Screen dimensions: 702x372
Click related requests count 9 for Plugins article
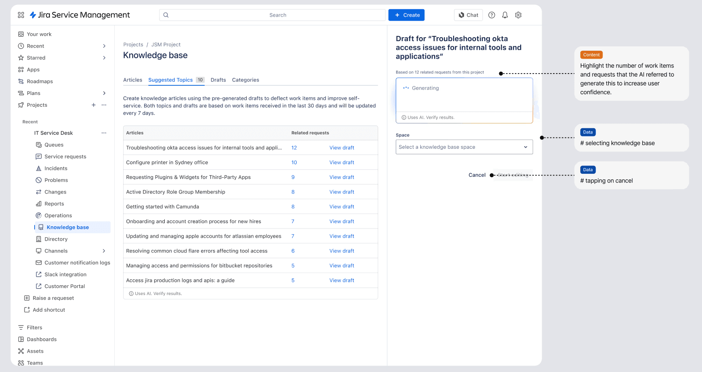[293, 177]
